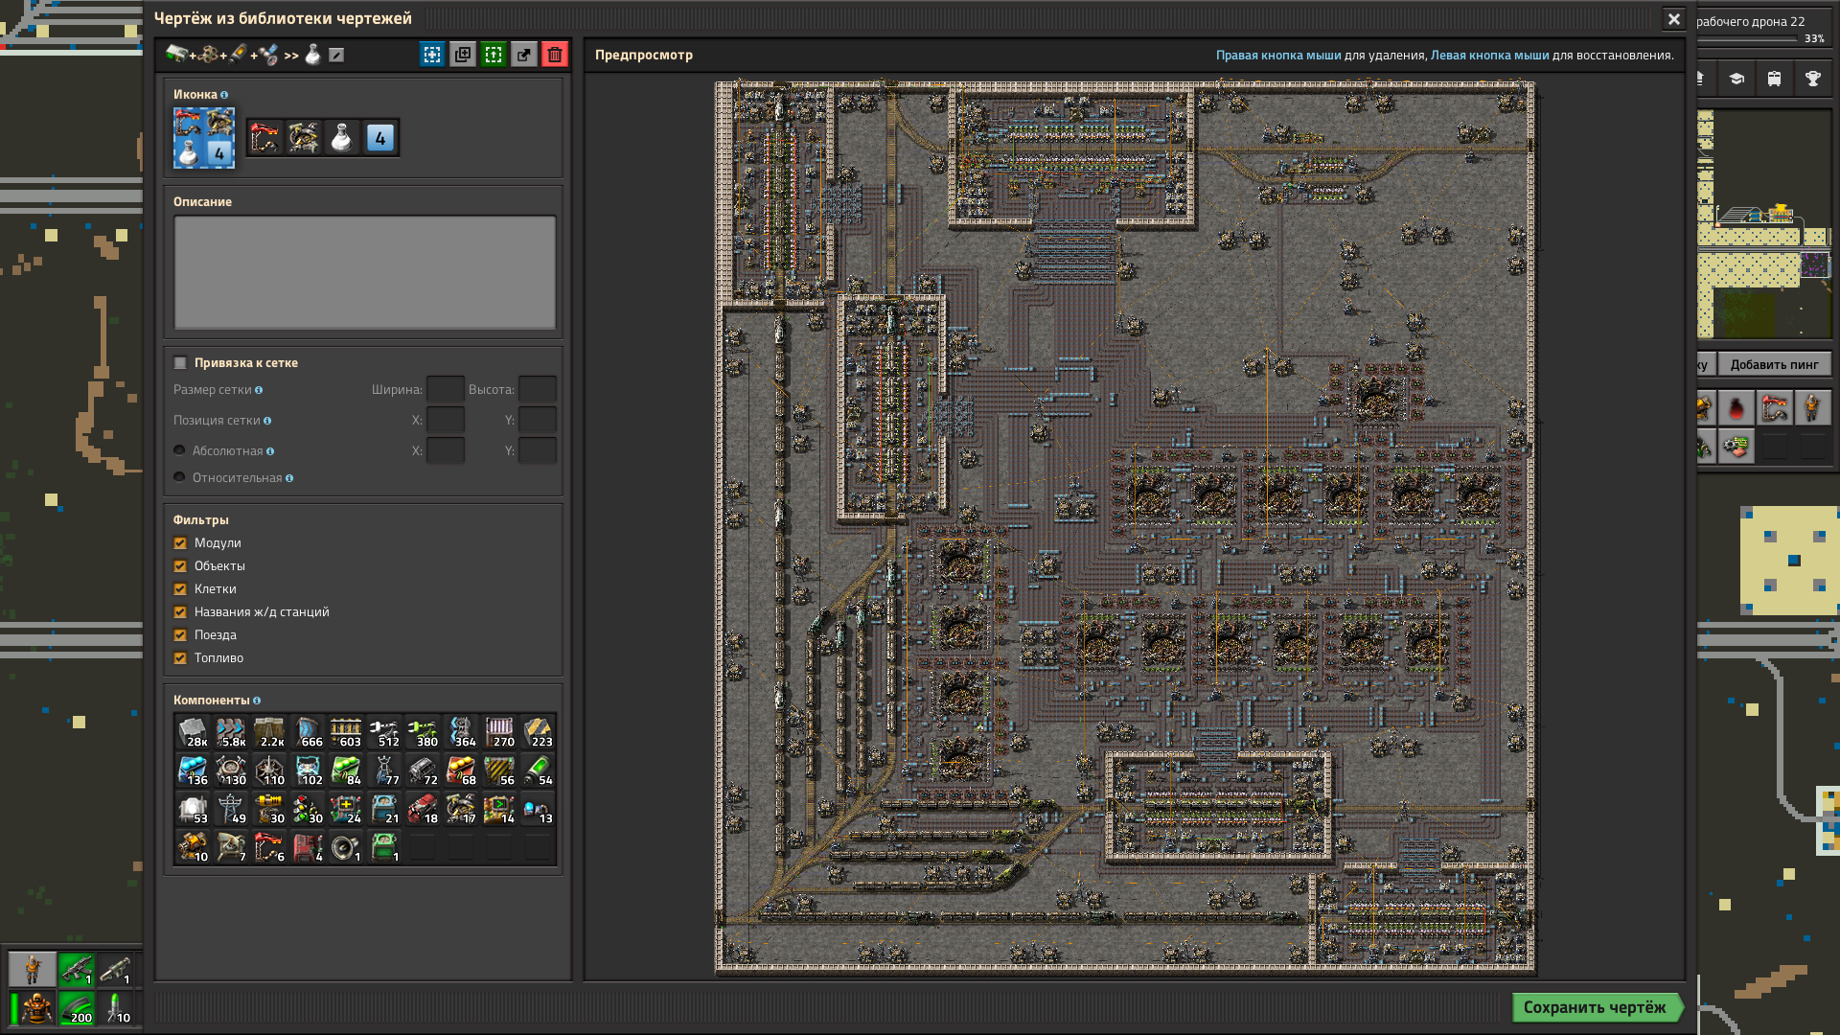Click the lamp component showing 53

193,809
